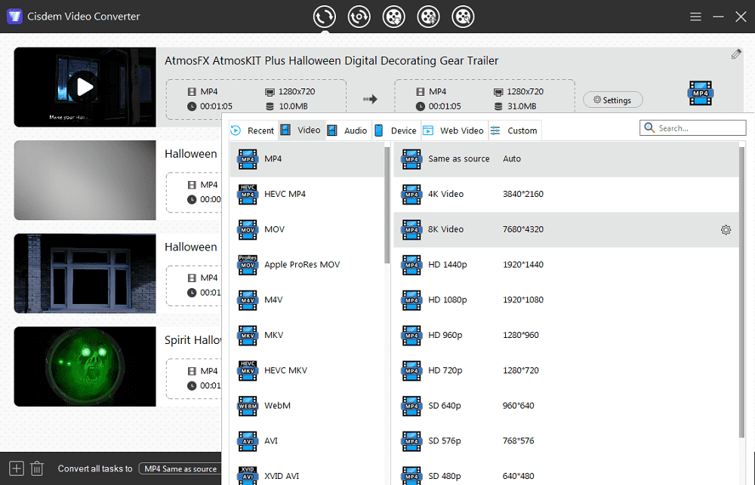This screenshot has width=755, height=485.
Task: Delete tasks using the trash bin icon
Action: point(36,468)
